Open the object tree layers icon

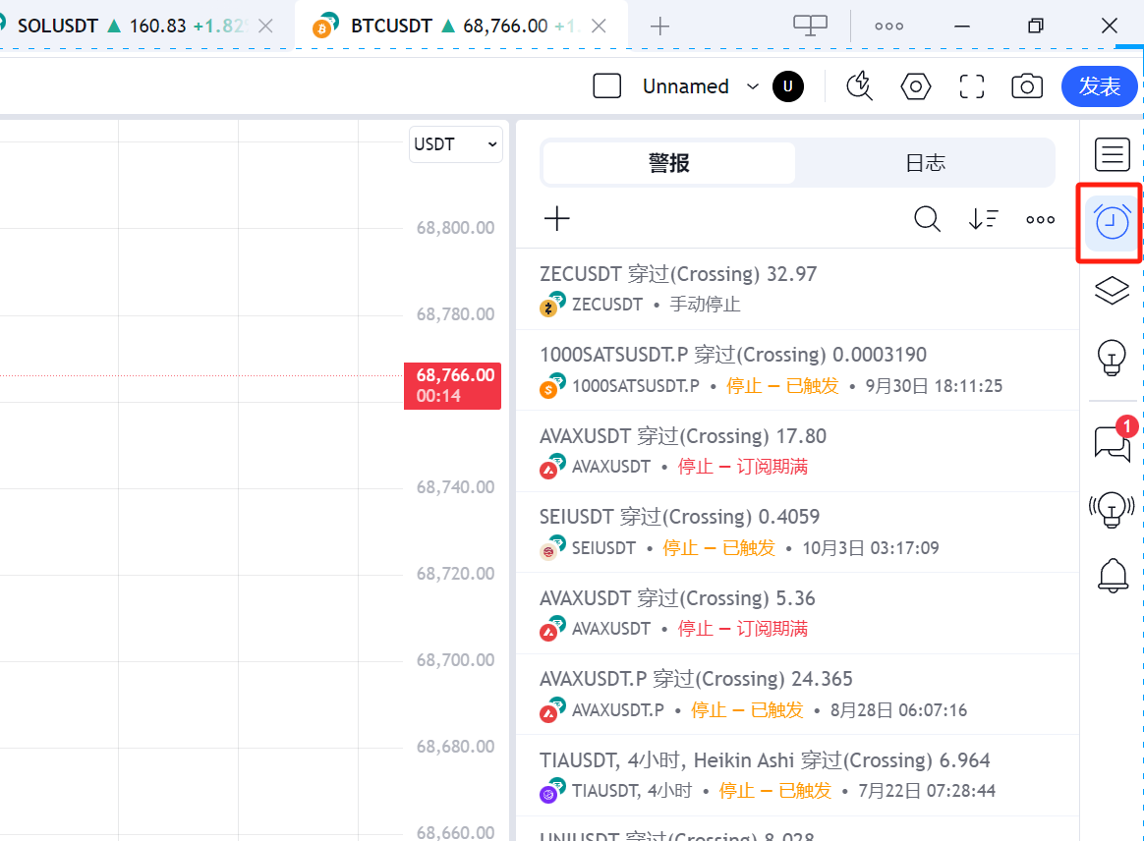pos(1112,290)
